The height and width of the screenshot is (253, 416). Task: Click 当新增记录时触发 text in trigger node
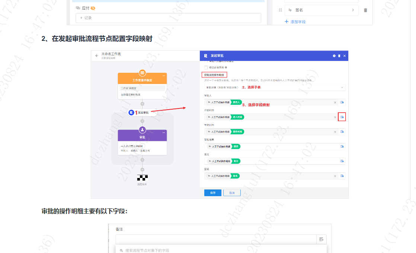click(131, 95)
